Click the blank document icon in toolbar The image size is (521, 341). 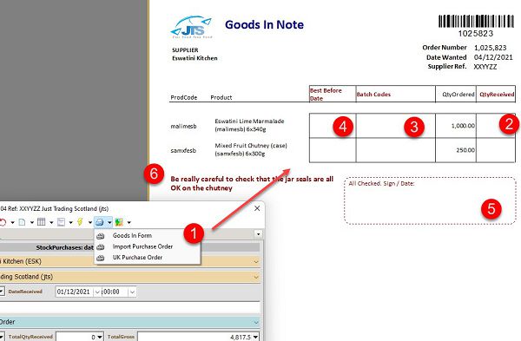point(22,222)
